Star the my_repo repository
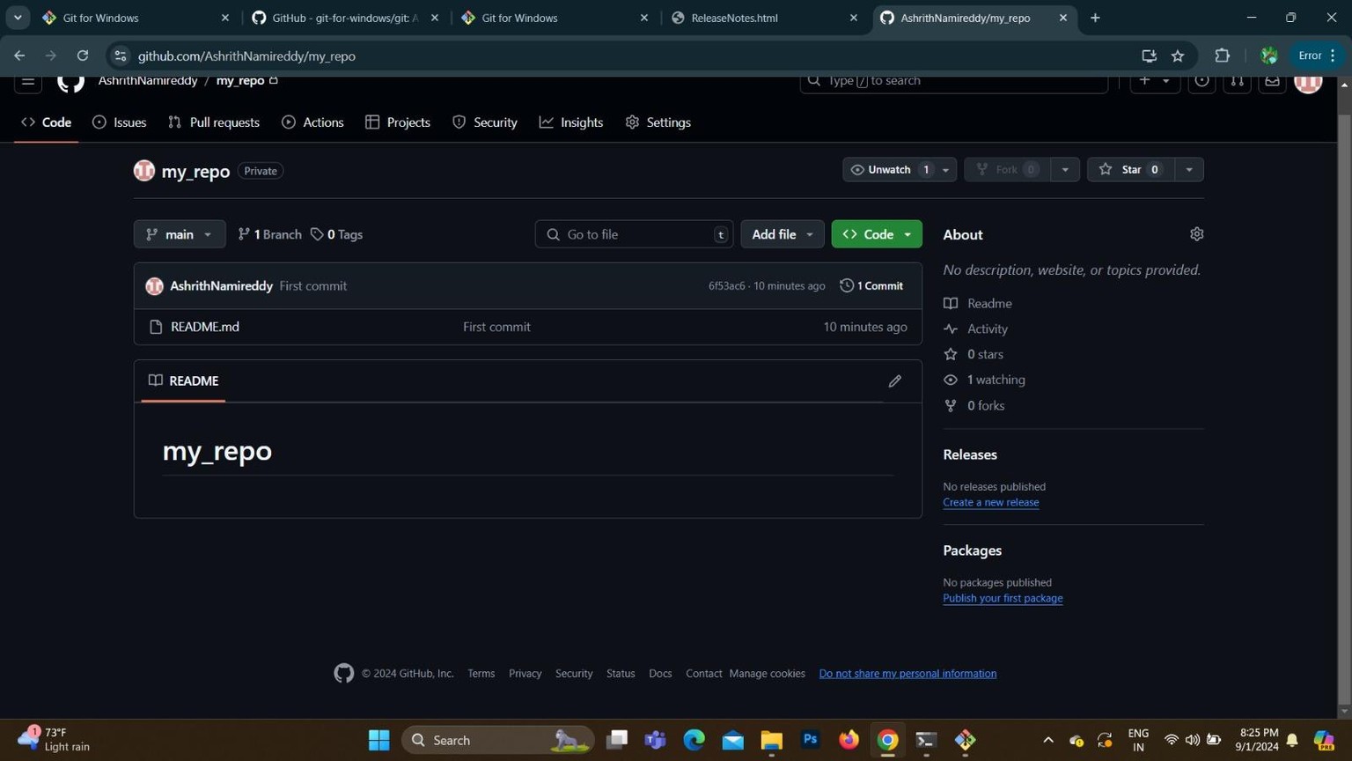This screenshot has height=761, width=1352. pos(1130,170)
